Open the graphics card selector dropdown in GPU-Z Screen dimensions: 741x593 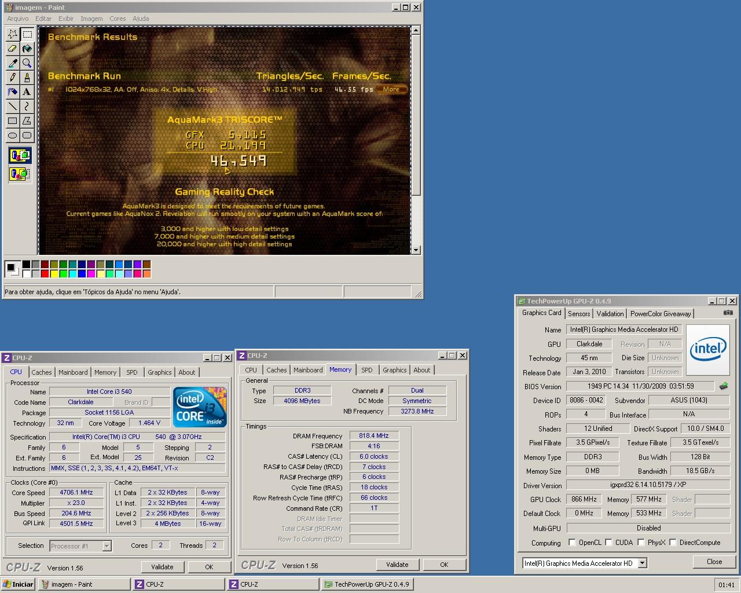(x=643, y=563)
